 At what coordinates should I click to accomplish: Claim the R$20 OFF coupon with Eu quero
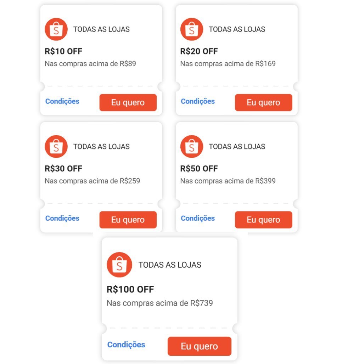point(263,102)
